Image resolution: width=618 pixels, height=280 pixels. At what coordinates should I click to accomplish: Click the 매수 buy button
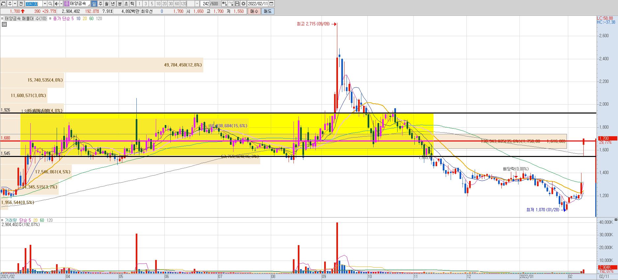tap(254, 11)
